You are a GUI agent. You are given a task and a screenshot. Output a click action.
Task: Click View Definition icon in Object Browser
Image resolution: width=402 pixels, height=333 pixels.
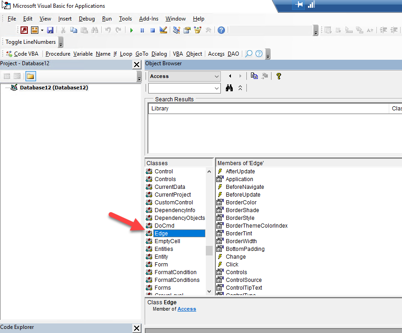coord(265,76)
